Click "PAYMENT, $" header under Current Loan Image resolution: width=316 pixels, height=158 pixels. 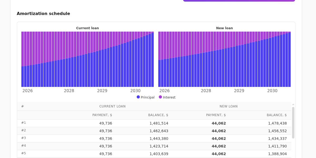tap(102, 115)
